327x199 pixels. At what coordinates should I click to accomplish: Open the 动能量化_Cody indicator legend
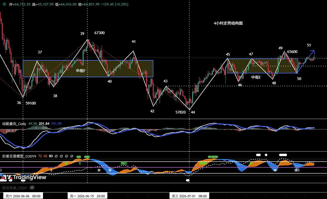click(14, 124)
